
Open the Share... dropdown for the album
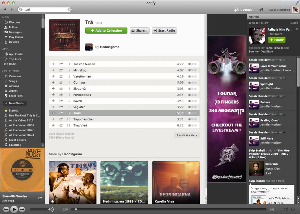[139, 30]
